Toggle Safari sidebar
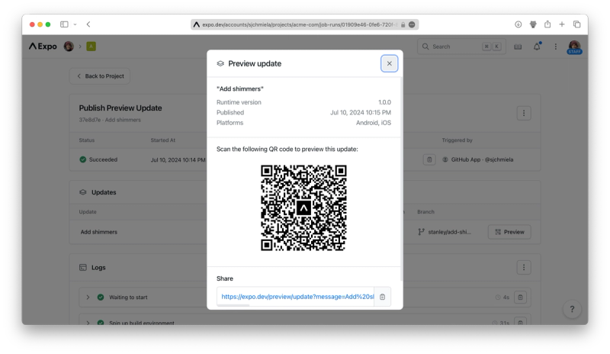Screen dimensions: 610x354 [x=64, y=24]
